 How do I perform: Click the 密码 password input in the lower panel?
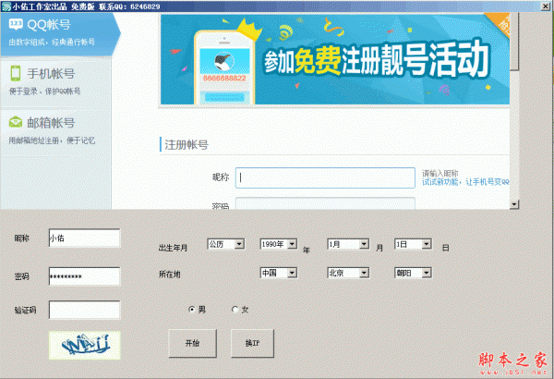click(x=84, y=276)
